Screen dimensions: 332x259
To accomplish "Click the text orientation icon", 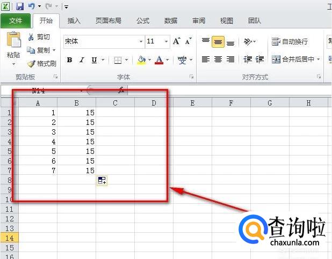I will [x=248, y=41].
